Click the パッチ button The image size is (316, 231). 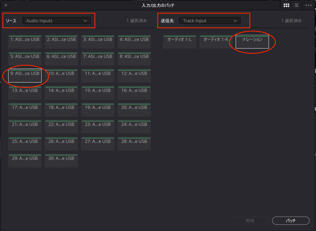290,221
